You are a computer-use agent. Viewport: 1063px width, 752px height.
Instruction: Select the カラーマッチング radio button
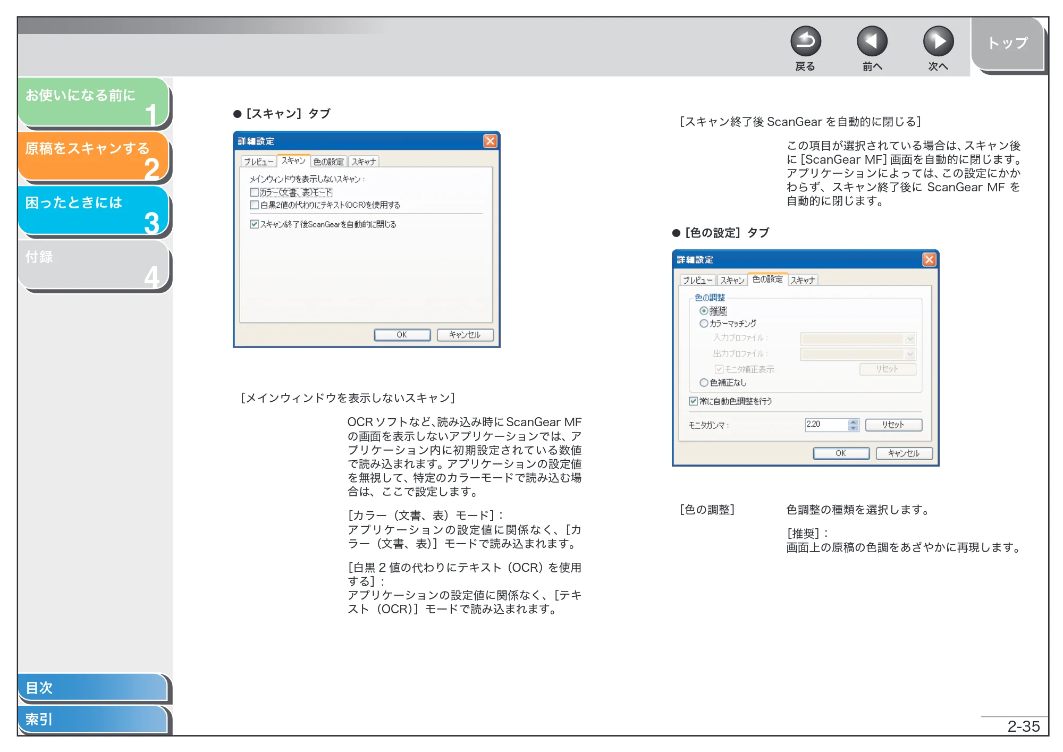coord(704,324)
